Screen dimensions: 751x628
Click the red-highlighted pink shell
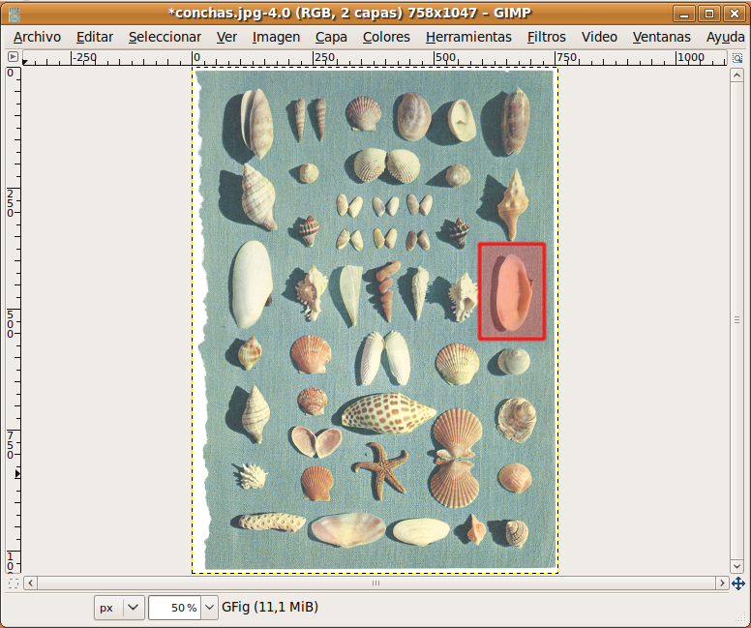512,291
